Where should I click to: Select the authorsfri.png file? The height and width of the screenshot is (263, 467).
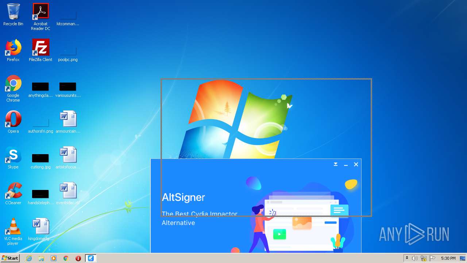point(40,125)
